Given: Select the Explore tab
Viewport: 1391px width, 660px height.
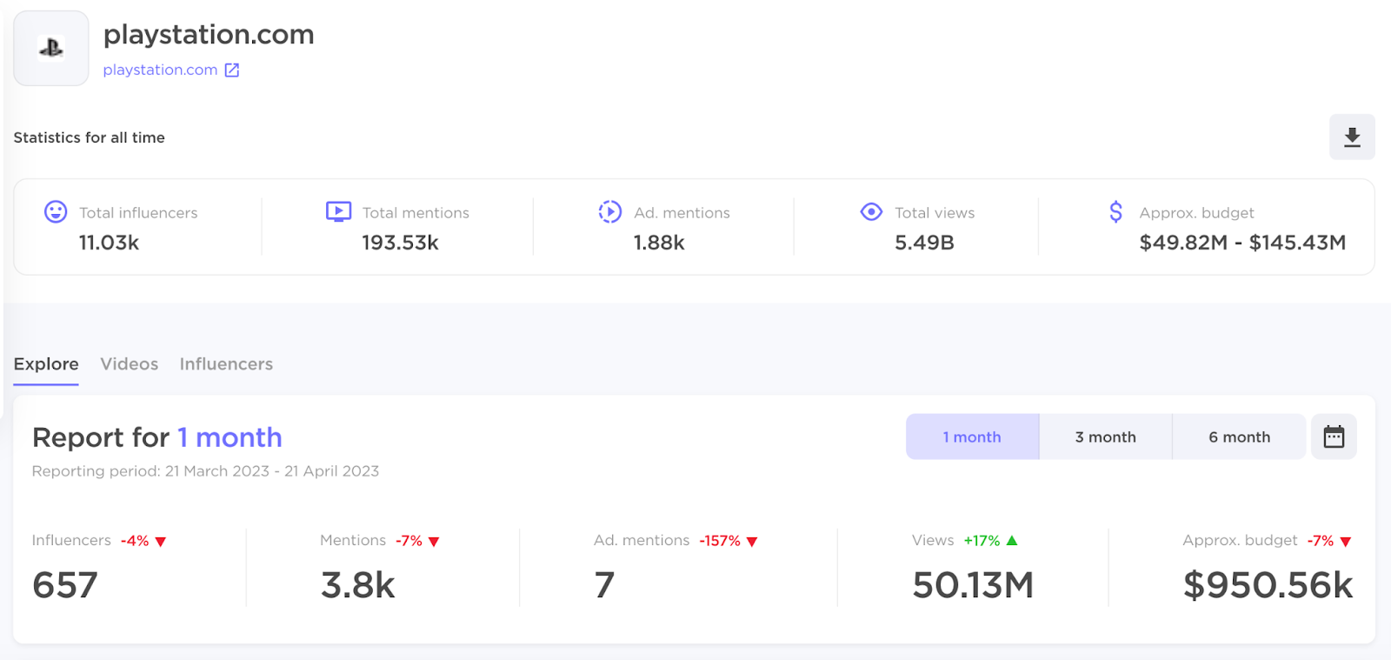Looking at the screenshot, I should (46, 364).
